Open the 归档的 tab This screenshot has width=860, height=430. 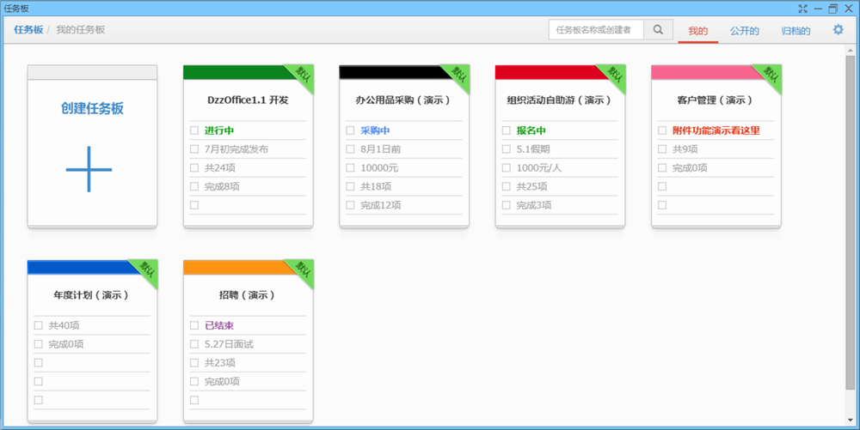795,31
